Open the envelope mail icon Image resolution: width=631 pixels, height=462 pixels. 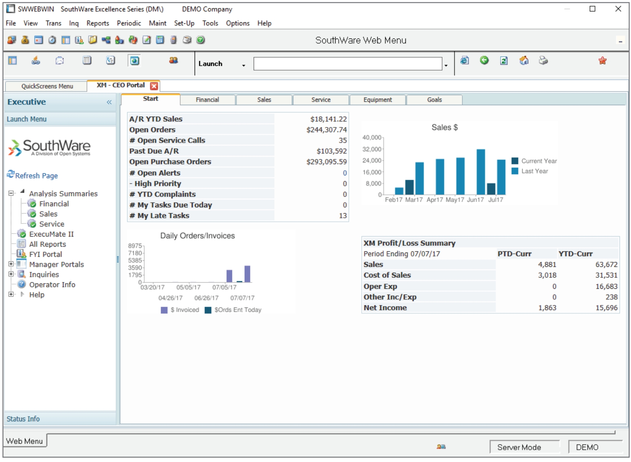(x=59, y=61)
